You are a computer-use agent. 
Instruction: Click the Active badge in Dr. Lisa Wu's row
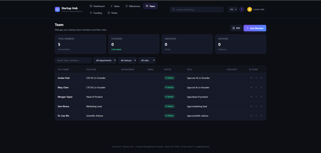point(169,116)
